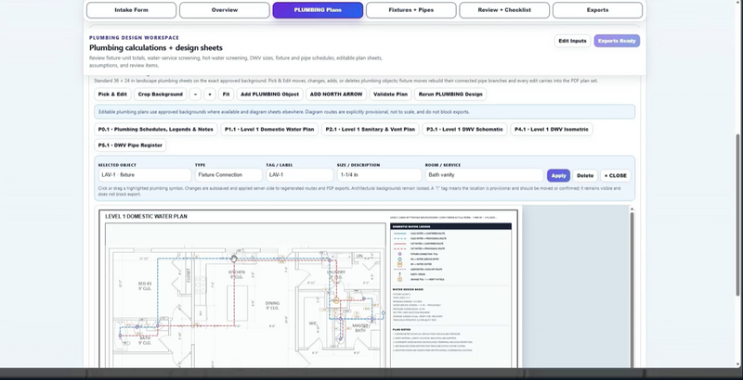Open sheet P4.1 Level 1 DWV Isometric
743x380 pixels.
[x=552, y=129]
